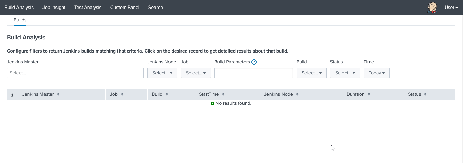Screen dimensions: 463x163
Task: Click the Build Parameters help icon
Action: 254,62
